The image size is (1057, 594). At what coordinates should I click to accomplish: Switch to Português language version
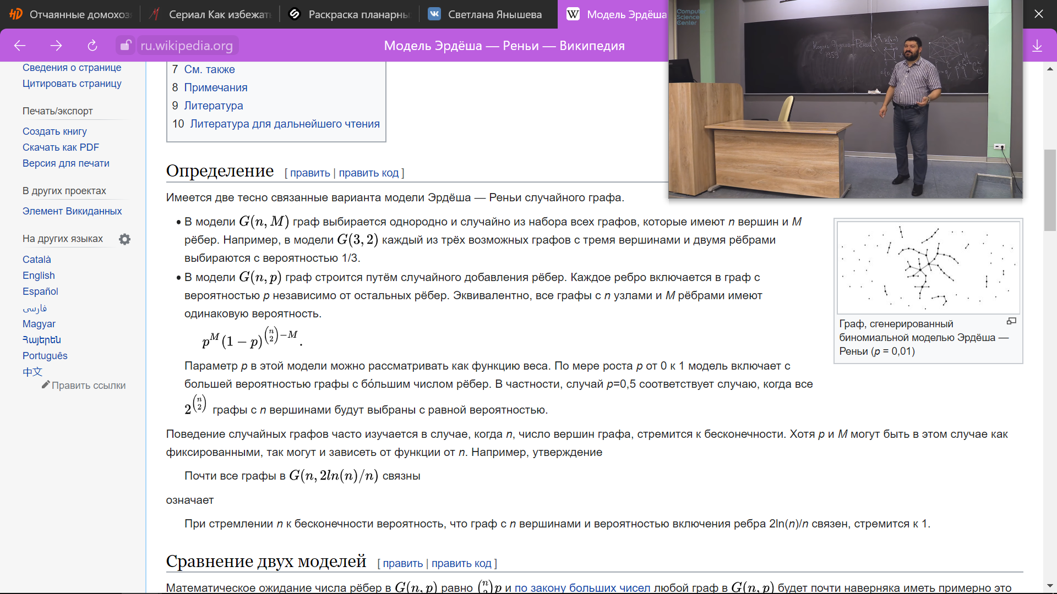(45, 356)
